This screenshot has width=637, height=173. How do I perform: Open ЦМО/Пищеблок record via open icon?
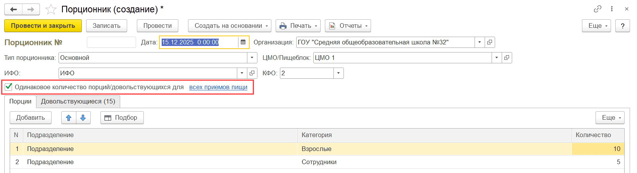click(x=507, y=58)
